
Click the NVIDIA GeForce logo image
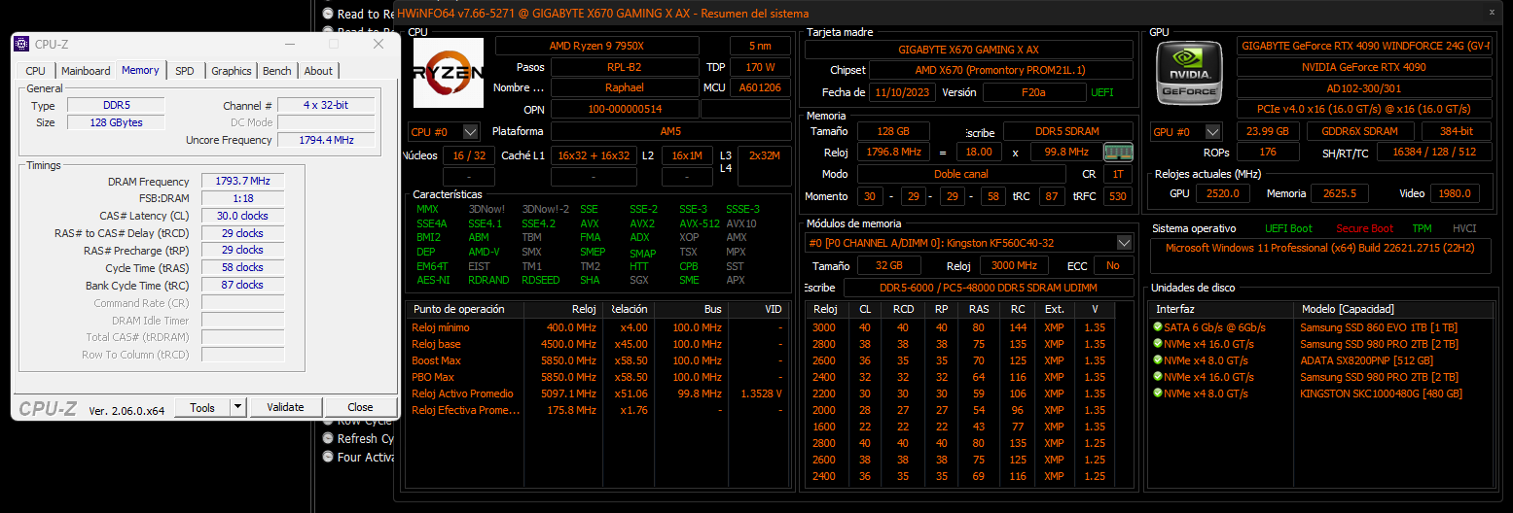click(x=1189, y=72)
